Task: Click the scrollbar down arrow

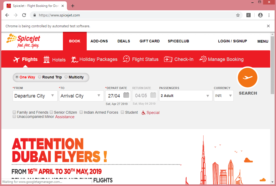Action: pyautogui.click(x=272, y=182)
